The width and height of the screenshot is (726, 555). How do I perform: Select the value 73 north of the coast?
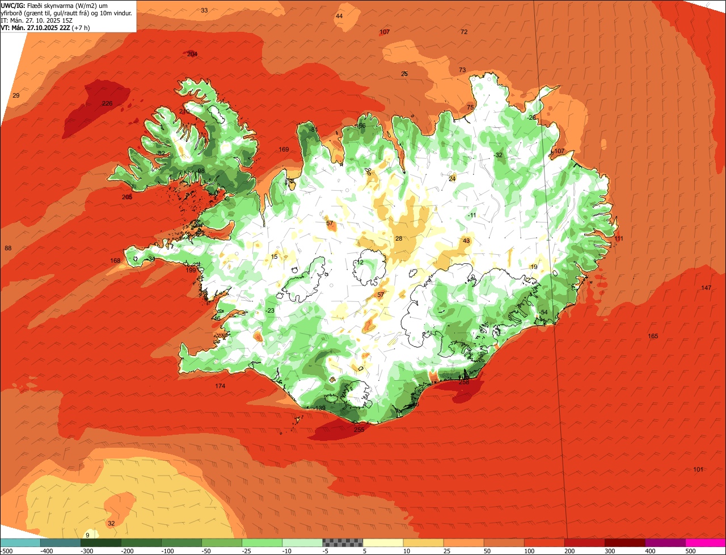tap(462, 70)
